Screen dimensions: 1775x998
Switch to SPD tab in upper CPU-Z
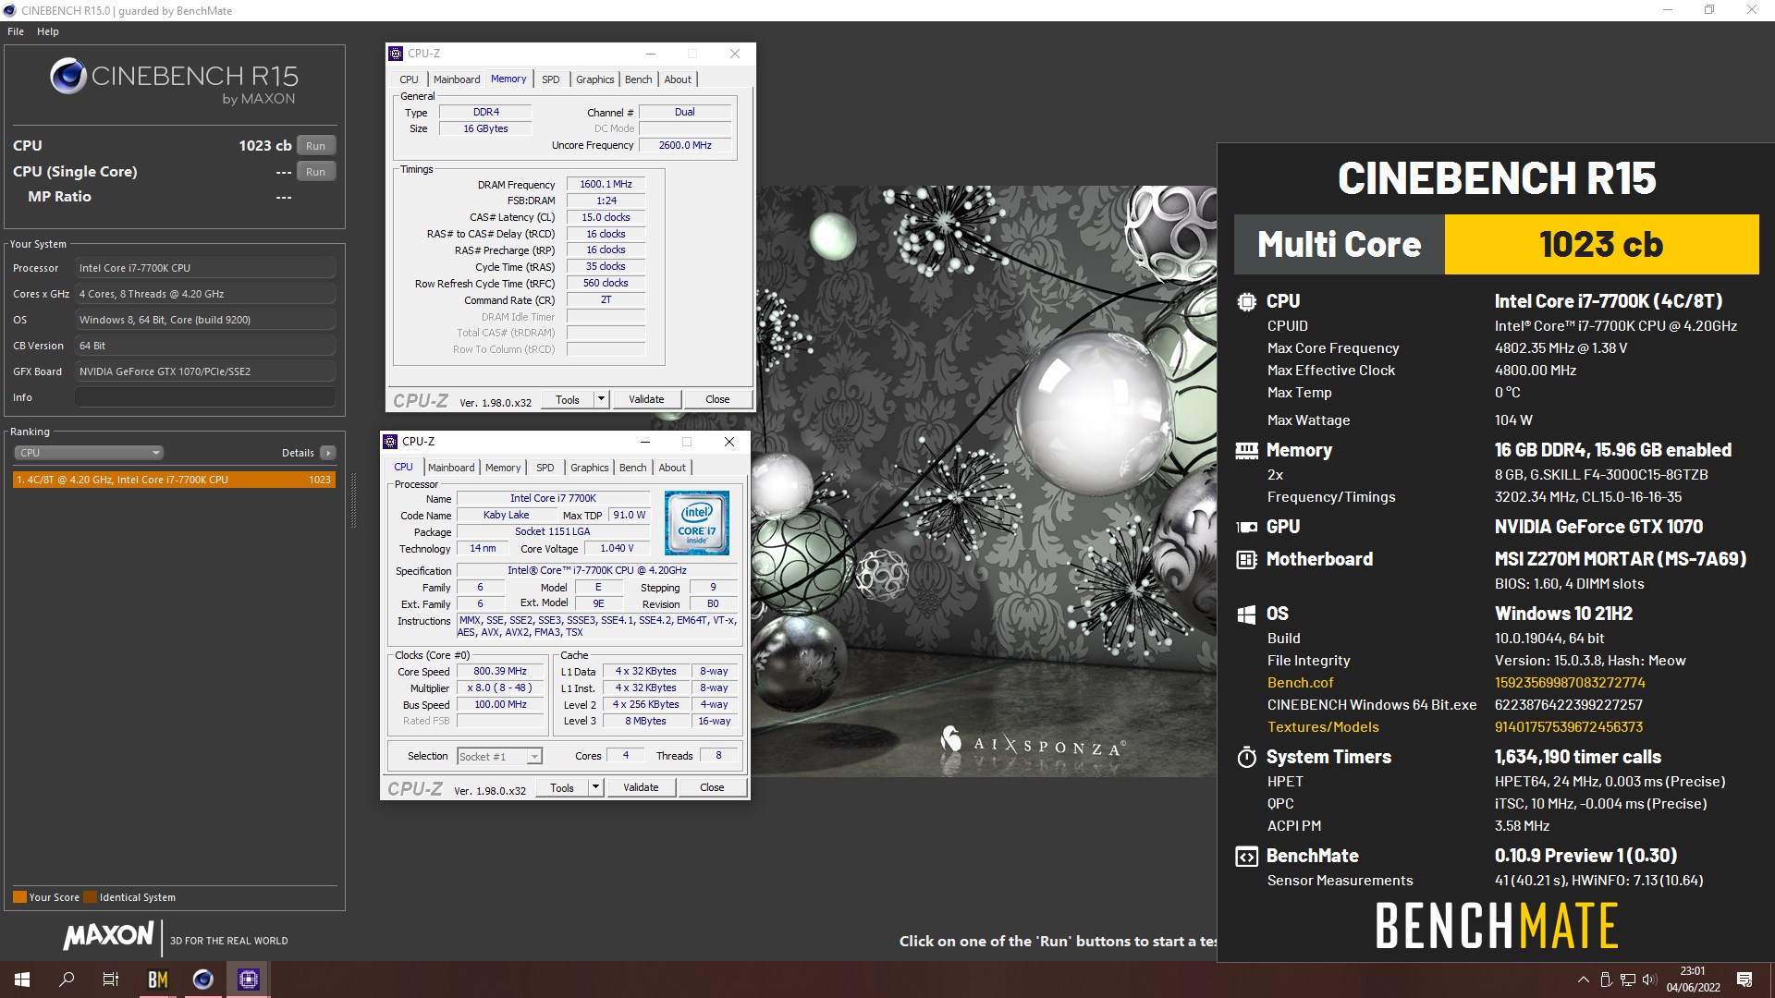(x=551, y=79)
